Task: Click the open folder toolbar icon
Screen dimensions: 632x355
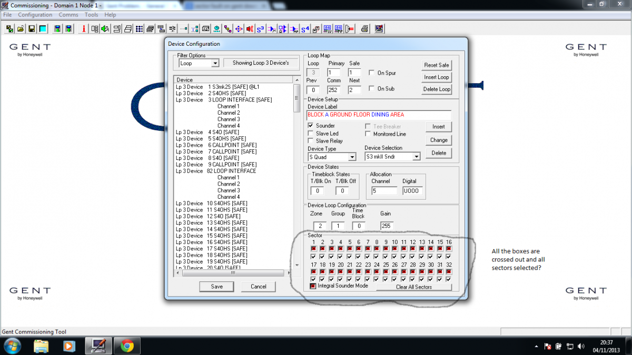Action: click(21, 28)
